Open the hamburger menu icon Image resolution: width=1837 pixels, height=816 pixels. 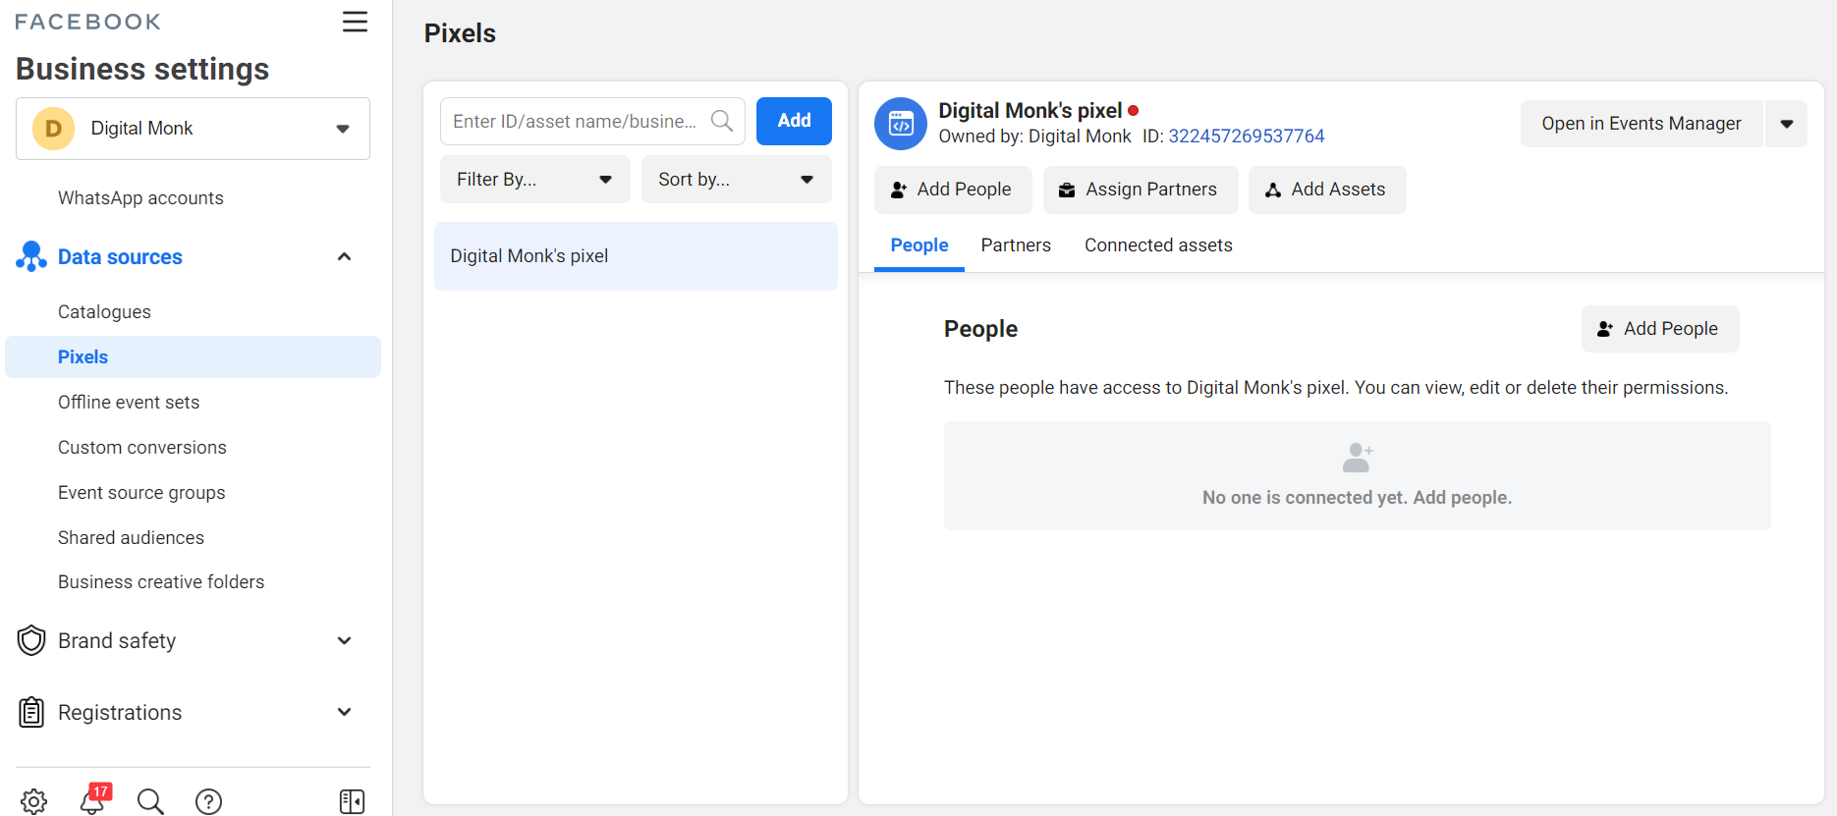click(355, 22)
